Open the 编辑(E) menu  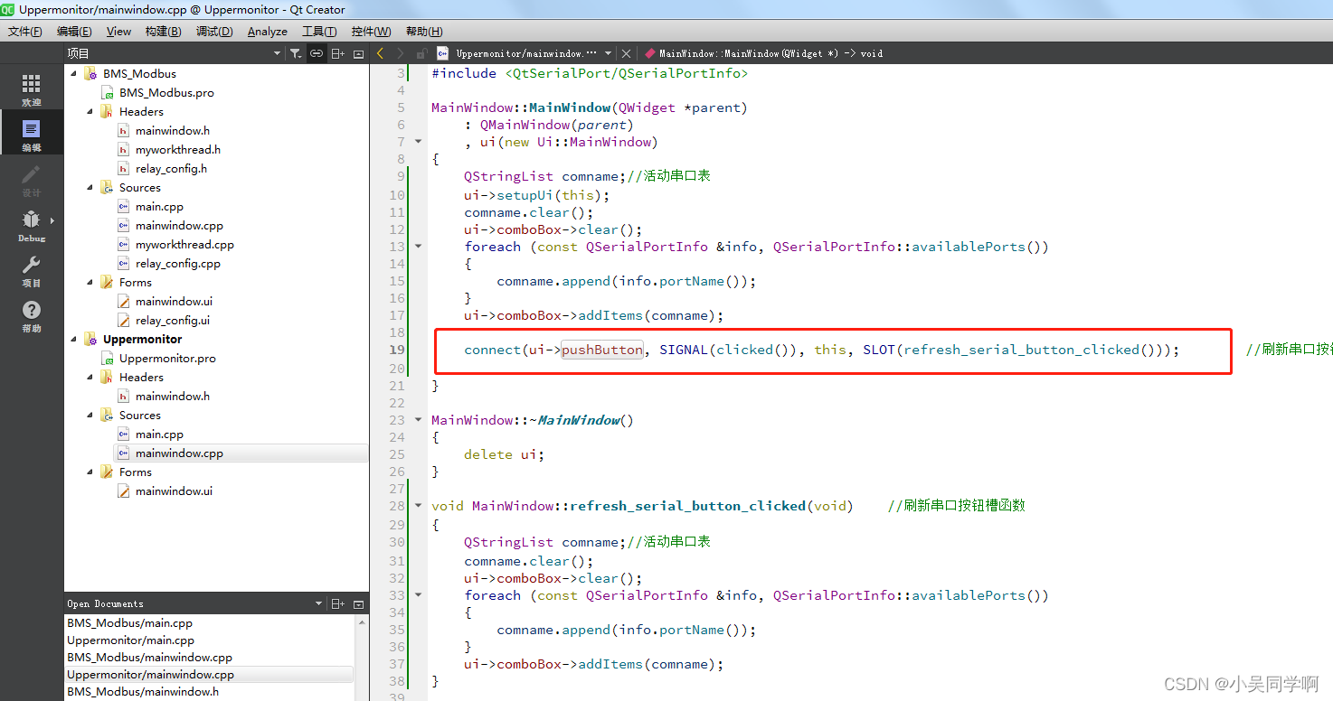[x=73, y=31]
